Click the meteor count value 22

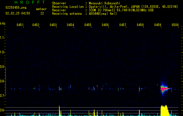42,13
